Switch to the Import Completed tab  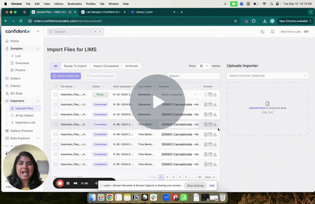tap(106, 66)
